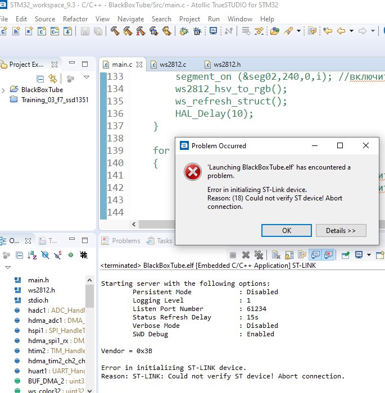Open Project Explorer view menu triangle
Image resolution: width=385 pixels, height=393 pixels.
(x=87, y=77)
